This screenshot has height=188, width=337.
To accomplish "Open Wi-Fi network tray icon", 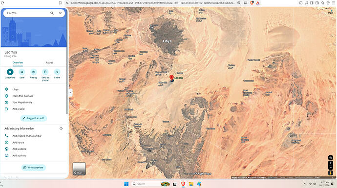I will [310, 184].
